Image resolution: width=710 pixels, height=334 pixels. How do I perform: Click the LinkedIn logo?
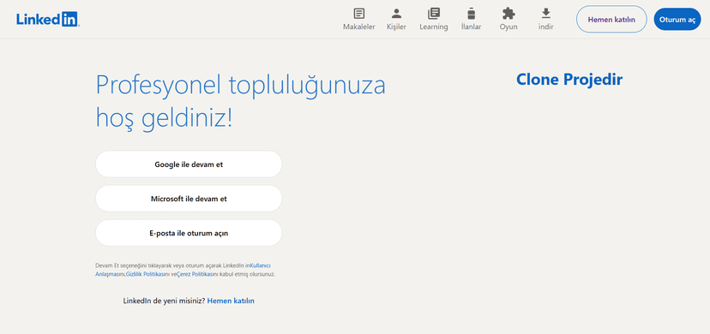point(48,20)
